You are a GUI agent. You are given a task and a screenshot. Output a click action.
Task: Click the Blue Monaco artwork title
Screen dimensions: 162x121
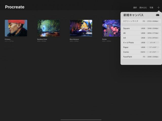point(74,39)
